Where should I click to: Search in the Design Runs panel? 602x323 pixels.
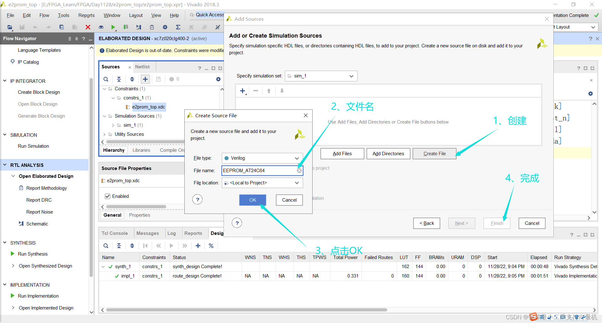tap(106, 246)
